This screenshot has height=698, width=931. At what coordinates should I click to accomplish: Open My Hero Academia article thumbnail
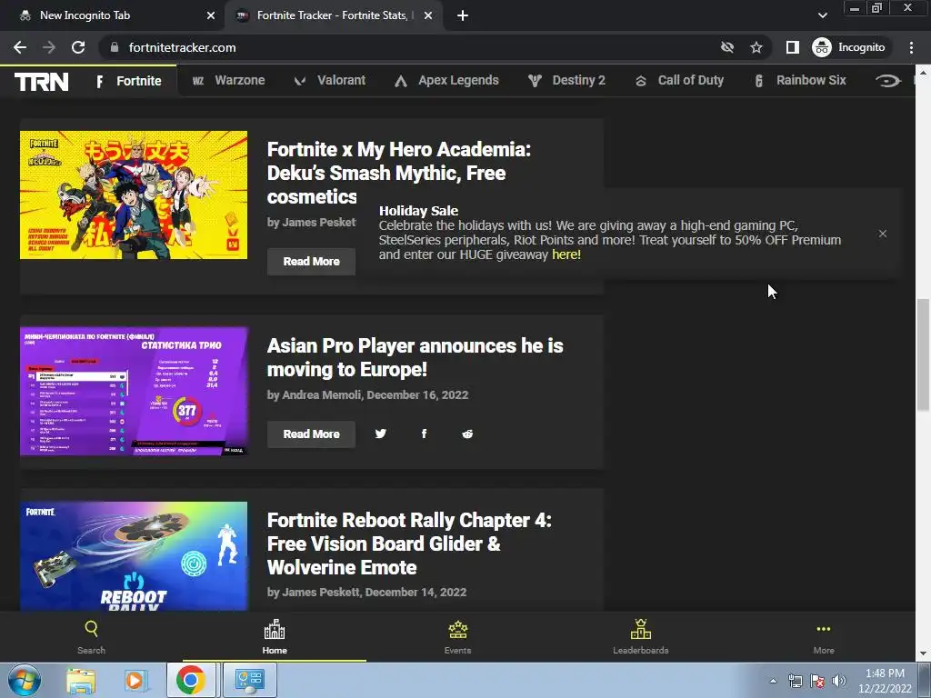coord(134,194)
